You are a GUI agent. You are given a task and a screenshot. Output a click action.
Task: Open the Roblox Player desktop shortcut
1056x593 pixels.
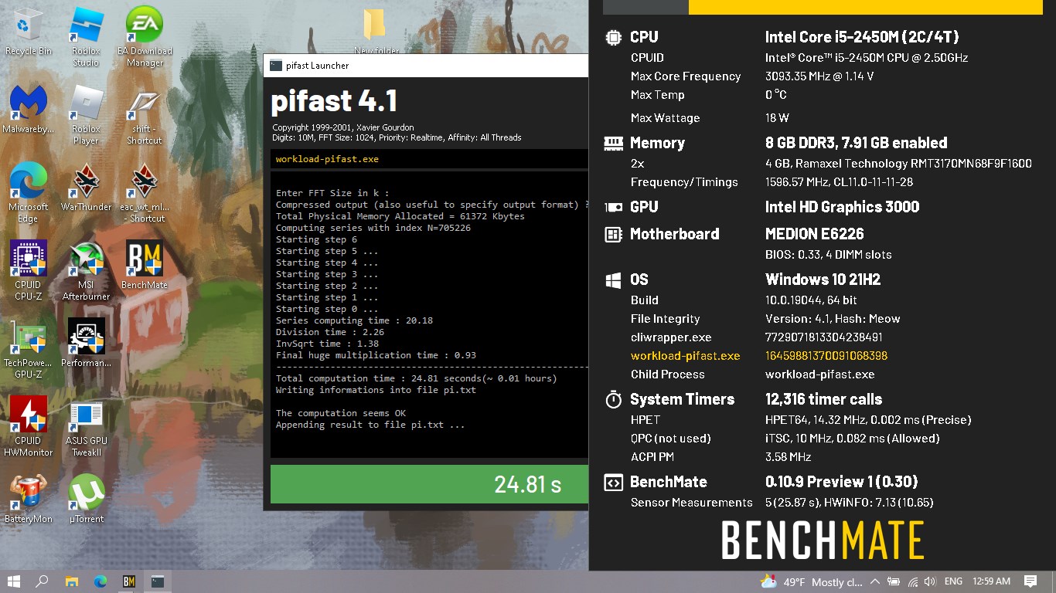click(x=86, y=114)
